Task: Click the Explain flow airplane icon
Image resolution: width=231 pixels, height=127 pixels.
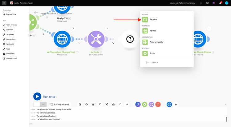Action: tap(107, 104)
